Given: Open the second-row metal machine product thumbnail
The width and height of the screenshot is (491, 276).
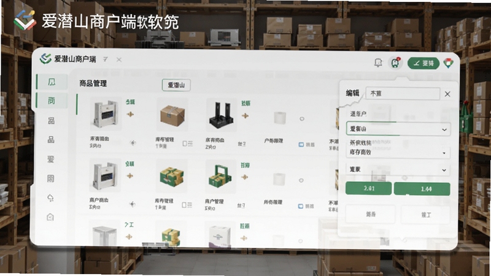Looking at the screenshot, I should point(105,175).
